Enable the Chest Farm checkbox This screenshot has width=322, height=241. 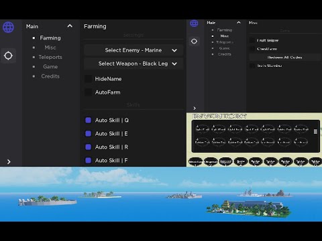[x=252, y=49]
